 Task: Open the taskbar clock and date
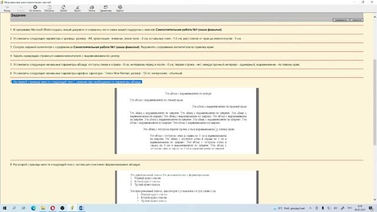click(x=360, y=208)
